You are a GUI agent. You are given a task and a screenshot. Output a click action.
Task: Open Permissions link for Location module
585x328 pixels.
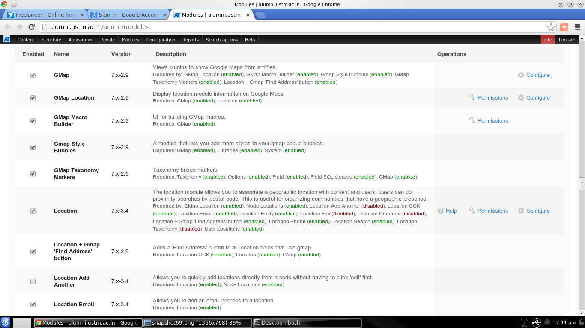coord(492,211)
